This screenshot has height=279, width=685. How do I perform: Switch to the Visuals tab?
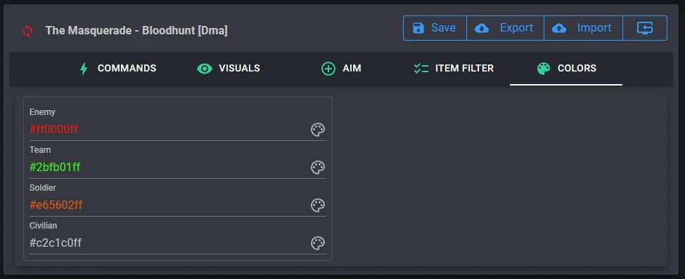coord(228,68)
